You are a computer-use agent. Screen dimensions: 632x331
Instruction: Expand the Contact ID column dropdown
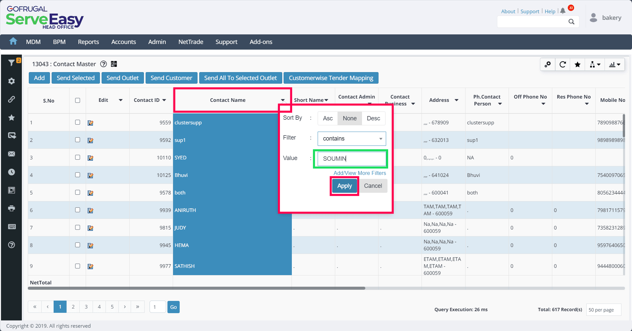pos(164,100)
